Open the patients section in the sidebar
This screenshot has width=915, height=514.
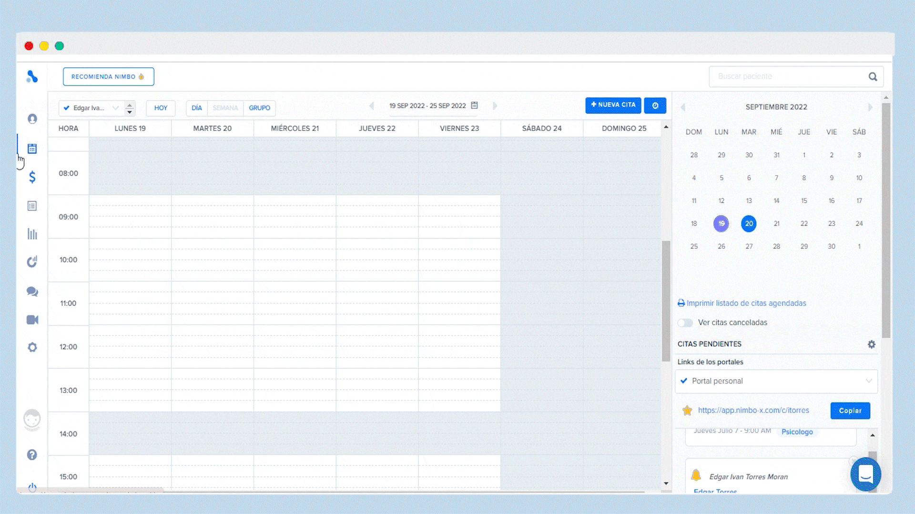coord(32,119)
